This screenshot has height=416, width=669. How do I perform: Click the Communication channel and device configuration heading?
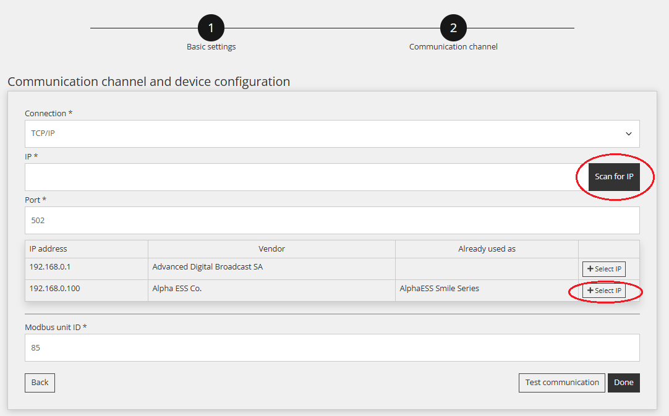point(149,82)
